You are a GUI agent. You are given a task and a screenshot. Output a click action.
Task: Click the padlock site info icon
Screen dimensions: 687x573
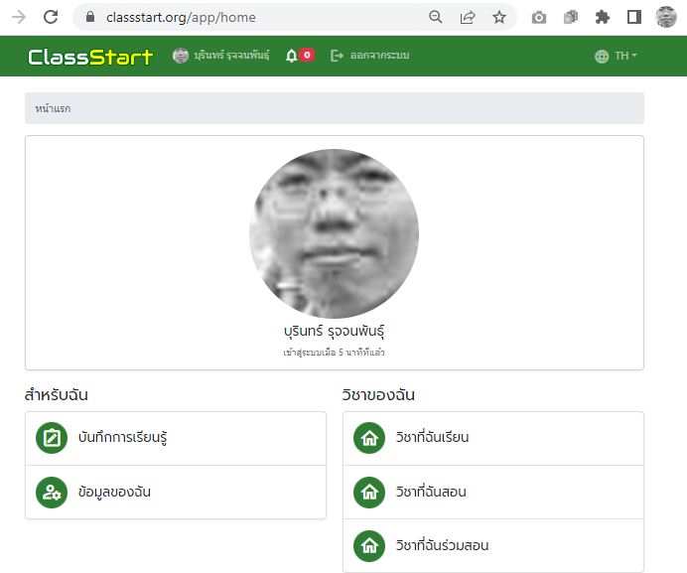(90, 17)
